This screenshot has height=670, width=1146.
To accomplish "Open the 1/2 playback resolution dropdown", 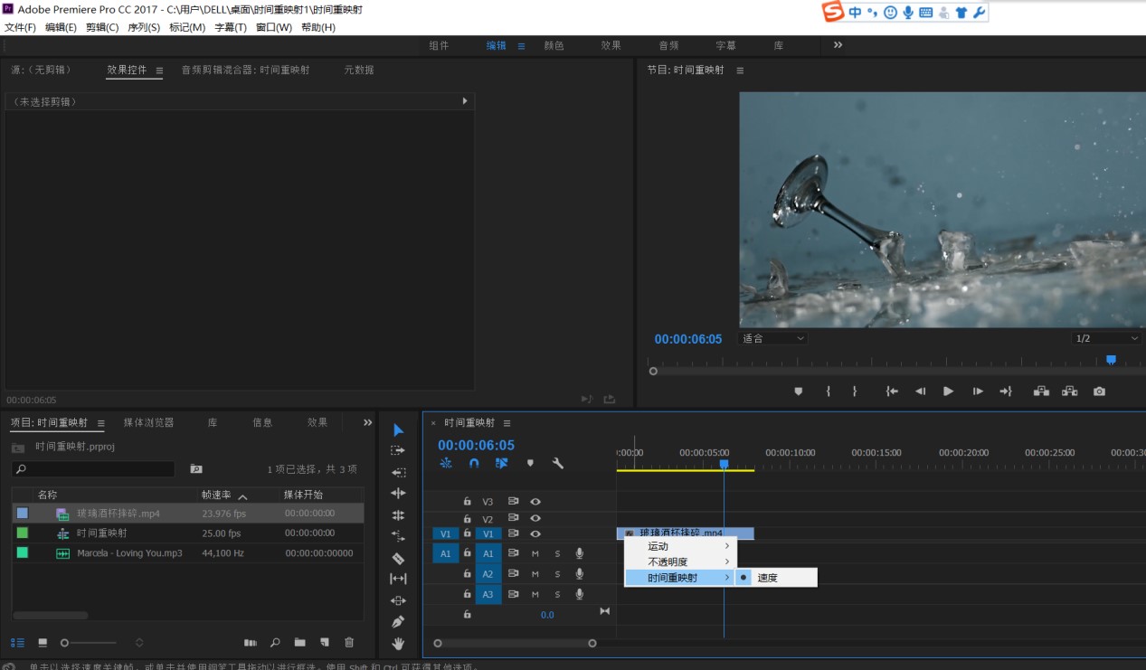I will (1106, 338).
